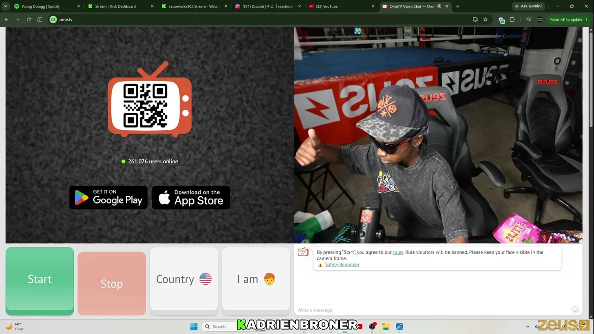Viewport: 594px width, 334px height.
Task: Hit the red Stop button
Action: click(x=112, y=283)
